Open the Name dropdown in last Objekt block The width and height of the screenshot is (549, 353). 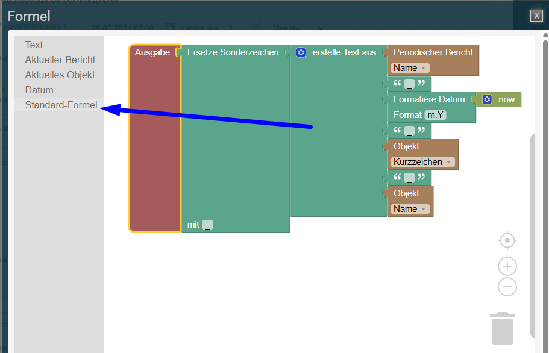coord(410,209)
